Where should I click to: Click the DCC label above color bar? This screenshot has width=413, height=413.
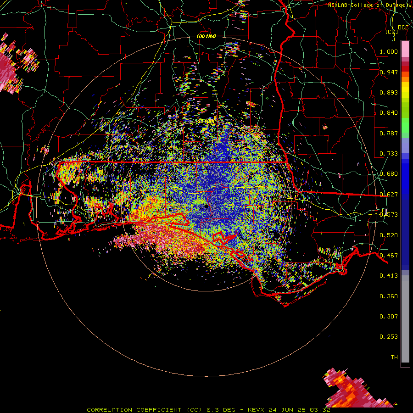(x=403, y=28)
